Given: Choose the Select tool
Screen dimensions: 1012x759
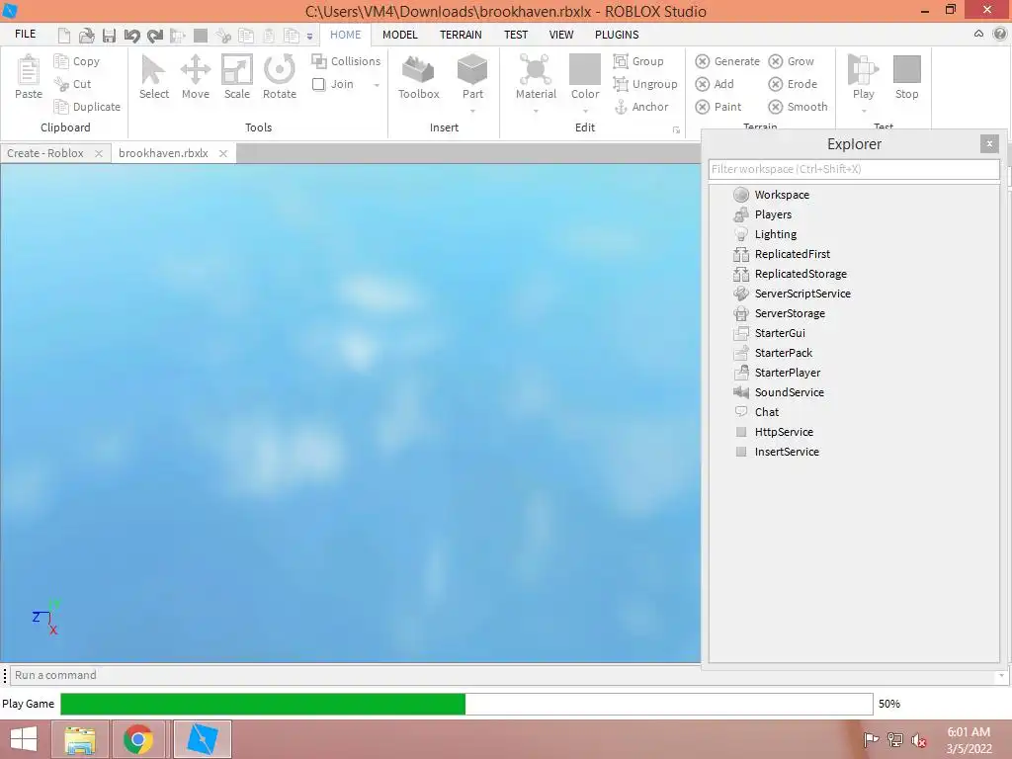Looking at the screenshot, I should (153, 76).
